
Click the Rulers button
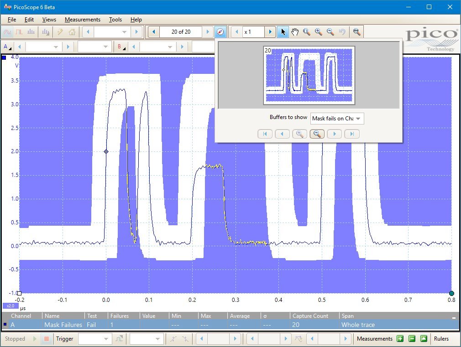coord(441,339)
